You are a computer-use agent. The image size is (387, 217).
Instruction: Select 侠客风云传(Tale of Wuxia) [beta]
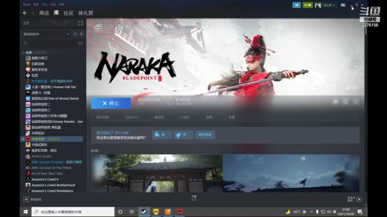(x=55, y=98)
